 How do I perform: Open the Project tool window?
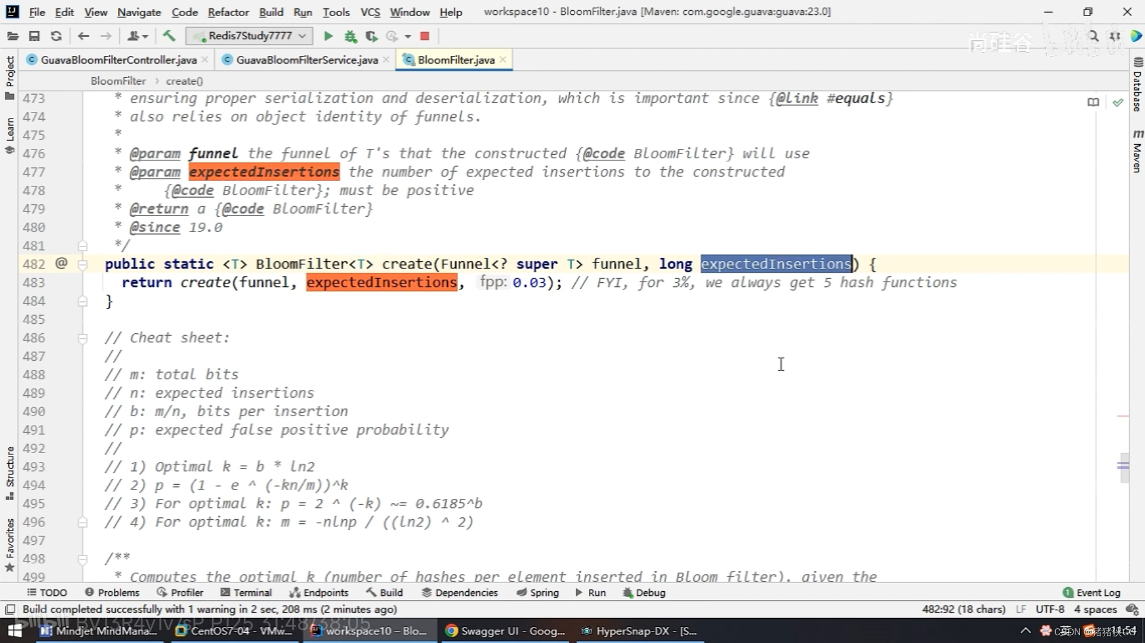(10, 77)
